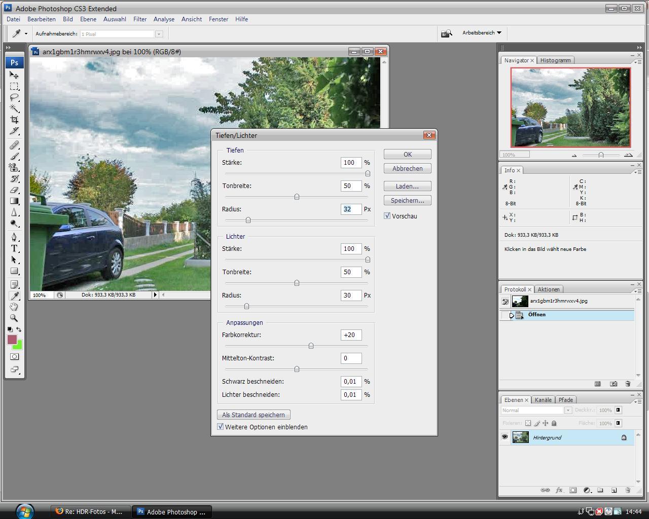
Task: Select the Lasso tool
Action: 14,97
